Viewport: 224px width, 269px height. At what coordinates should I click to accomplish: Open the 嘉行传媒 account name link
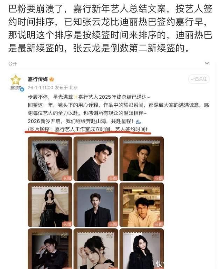(38, 79)
